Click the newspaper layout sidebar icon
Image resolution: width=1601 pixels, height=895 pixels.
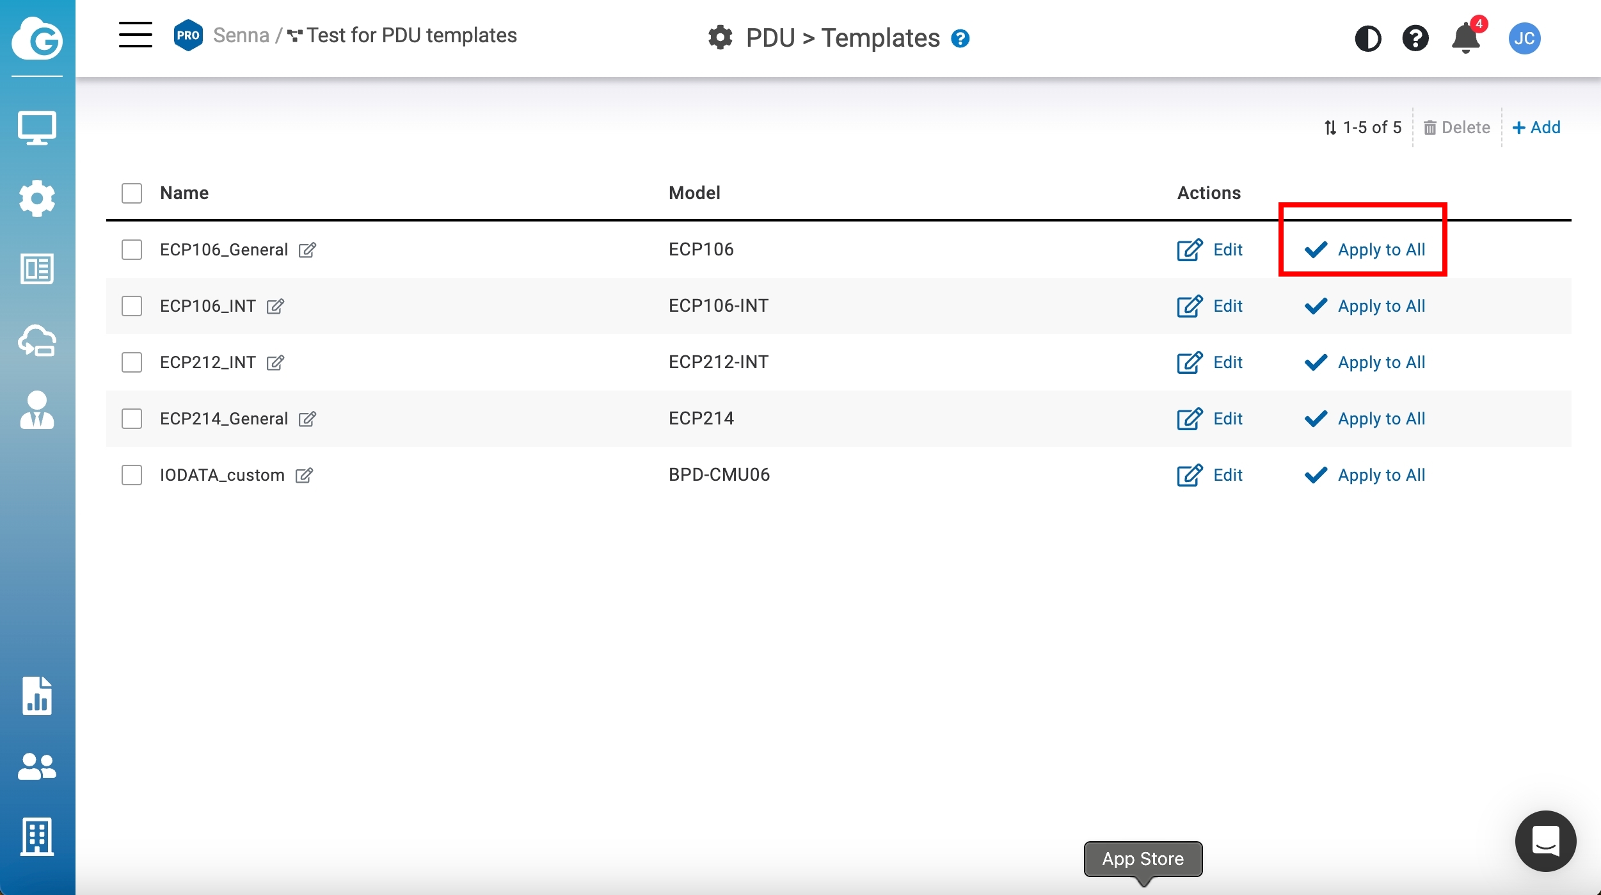[37, 269]
